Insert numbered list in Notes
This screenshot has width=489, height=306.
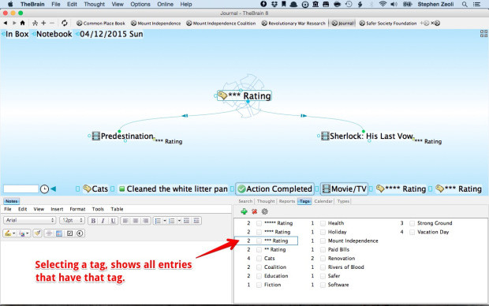pos(171,221)
